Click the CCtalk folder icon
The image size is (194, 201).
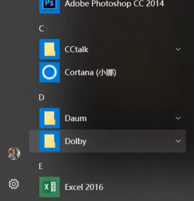pyautogui.click(x=50, y=49)
